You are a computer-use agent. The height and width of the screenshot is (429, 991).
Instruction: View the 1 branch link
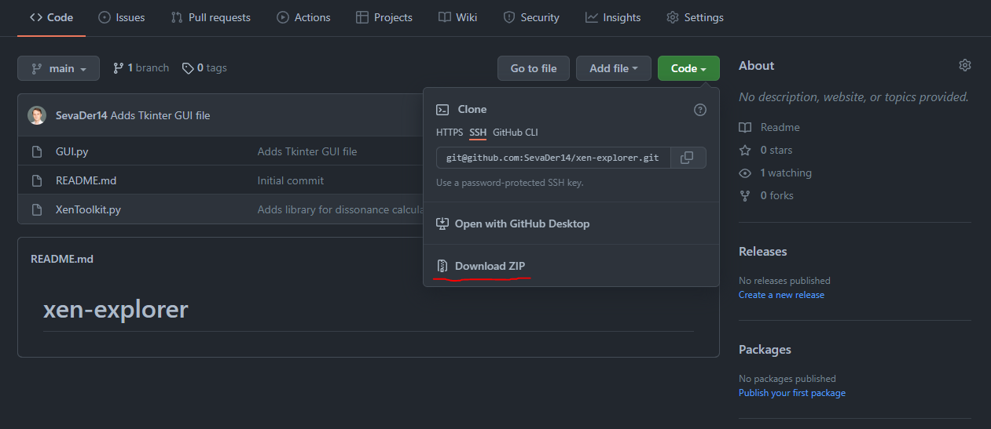click(141, 68)
